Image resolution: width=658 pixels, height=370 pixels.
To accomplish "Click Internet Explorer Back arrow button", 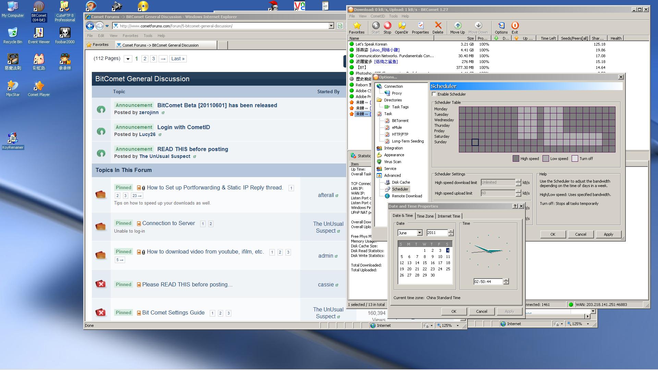I will pos(90,26).
